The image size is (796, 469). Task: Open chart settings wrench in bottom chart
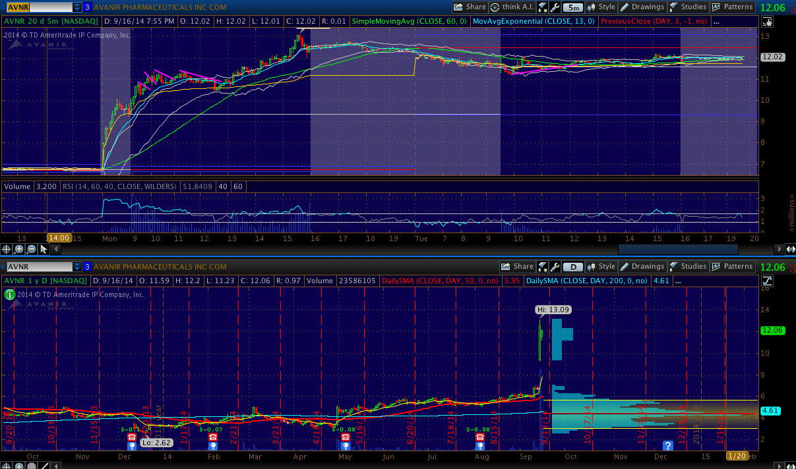click(x=555, y=267)
